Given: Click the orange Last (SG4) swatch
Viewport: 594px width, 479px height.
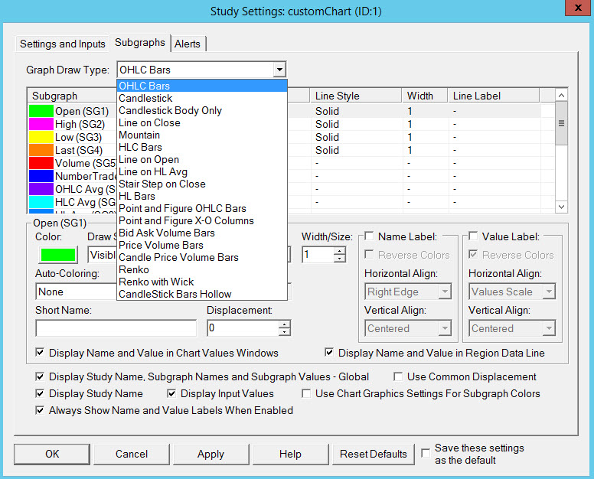Looking at the screenshot, I should [41, 150].
